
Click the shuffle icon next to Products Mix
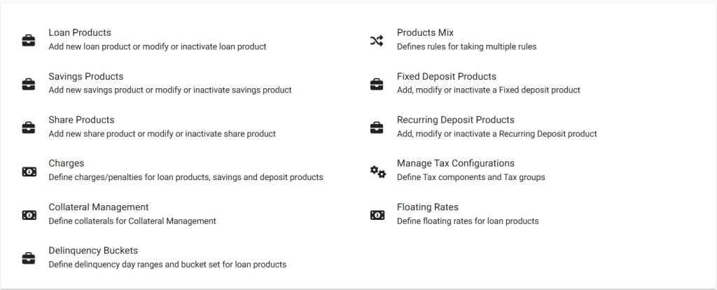click(x=377, y=41)
